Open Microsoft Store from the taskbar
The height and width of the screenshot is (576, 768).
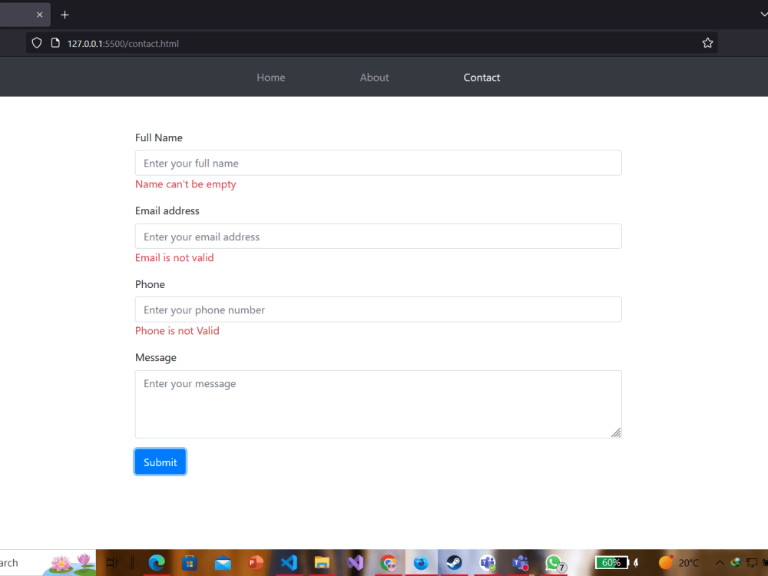190,563
